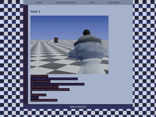Click the Issue 1 comic panel image
The image size is (156, 117).
pos(69,45)
